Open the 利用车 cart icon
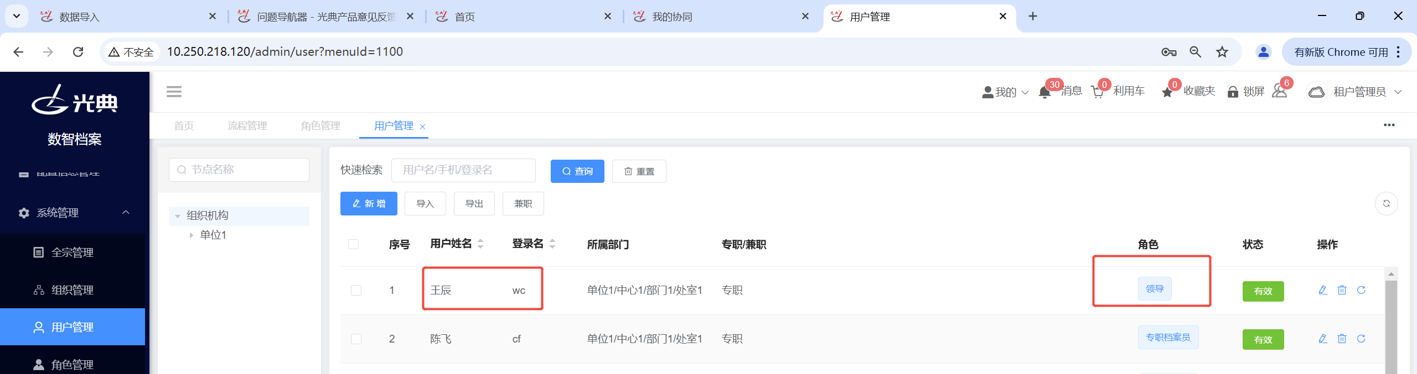The width and height of the screenshot is (1417, 374). 1097,92
